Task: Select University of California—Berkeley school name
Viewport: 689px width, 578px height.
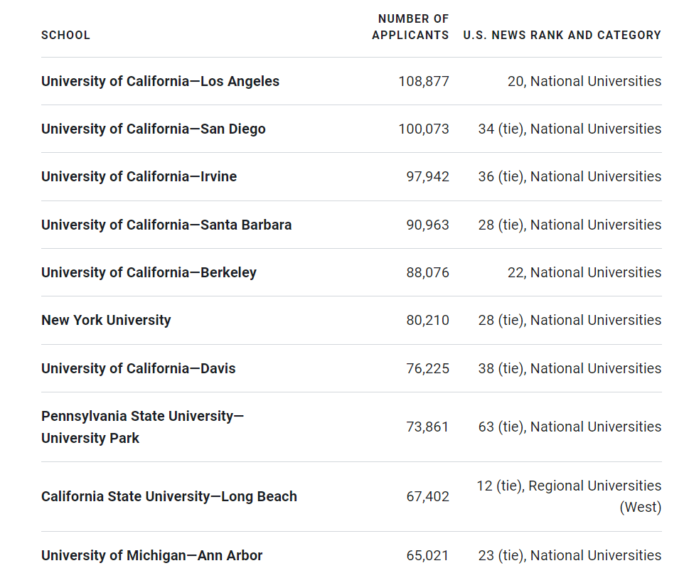Action: tap(149, 272)
